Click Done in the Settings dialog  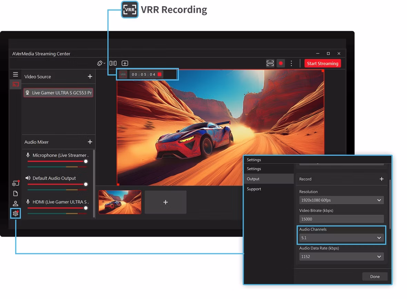375,277
